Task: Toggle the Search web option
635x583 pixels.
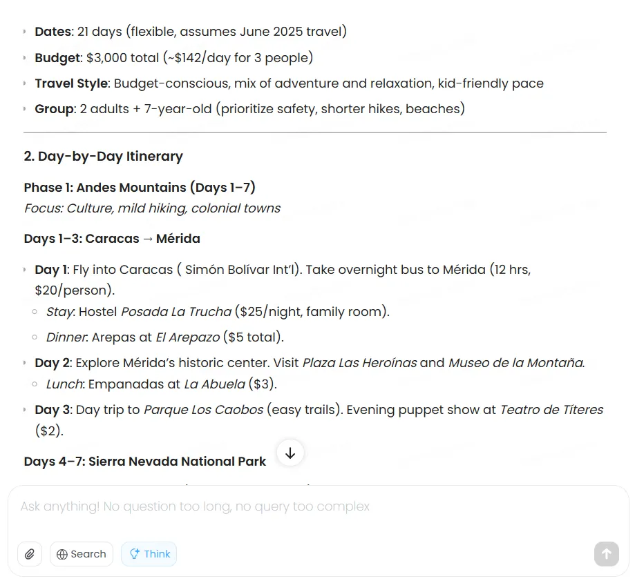Action: (x=82, y=554)
